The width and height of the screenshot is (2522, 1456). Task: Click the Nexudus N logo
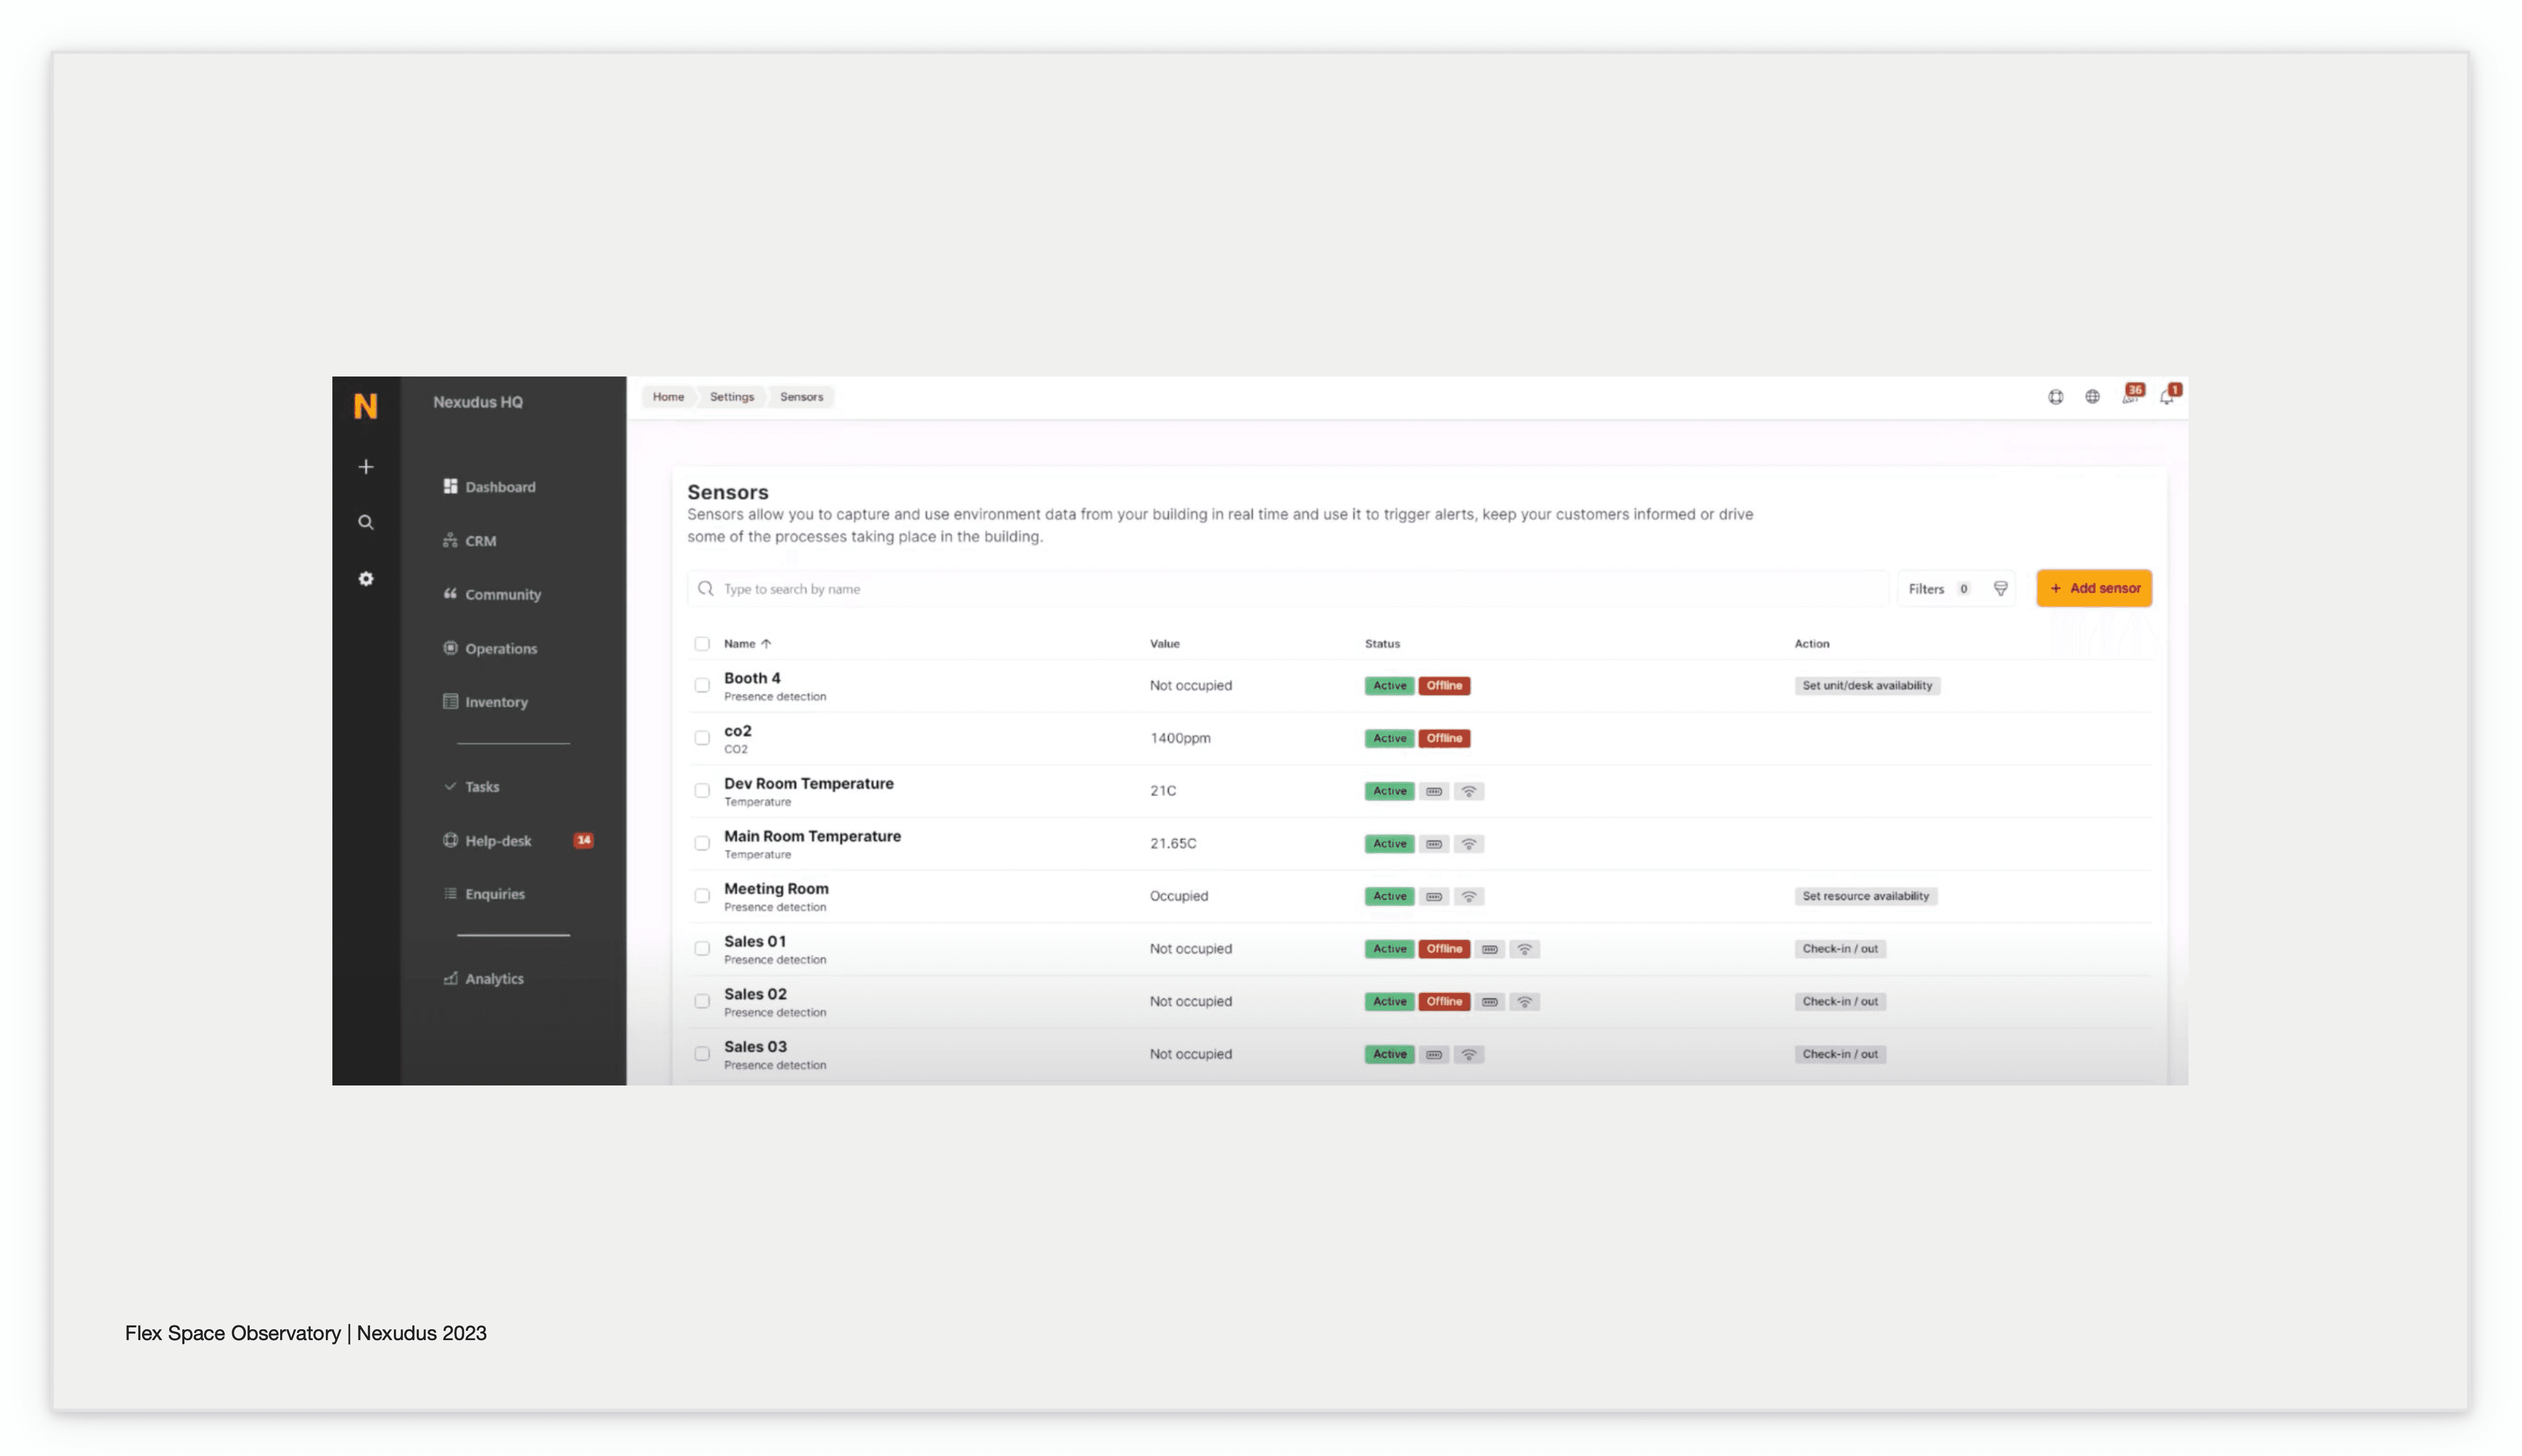[x=366, y=406]
